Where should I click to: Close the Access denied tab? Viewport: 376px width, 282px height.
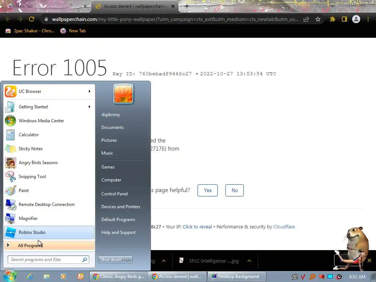tap(173, 6)
